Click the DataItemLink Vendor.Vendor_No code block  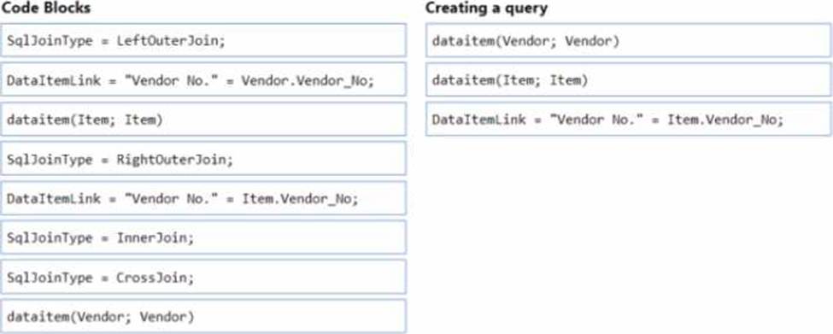203,79
